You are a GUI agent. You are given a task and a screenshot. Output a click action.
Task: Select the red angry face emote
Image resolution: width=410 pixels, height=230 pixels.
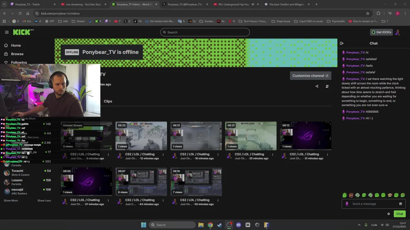pyautogui.click(x=351, y=195)
